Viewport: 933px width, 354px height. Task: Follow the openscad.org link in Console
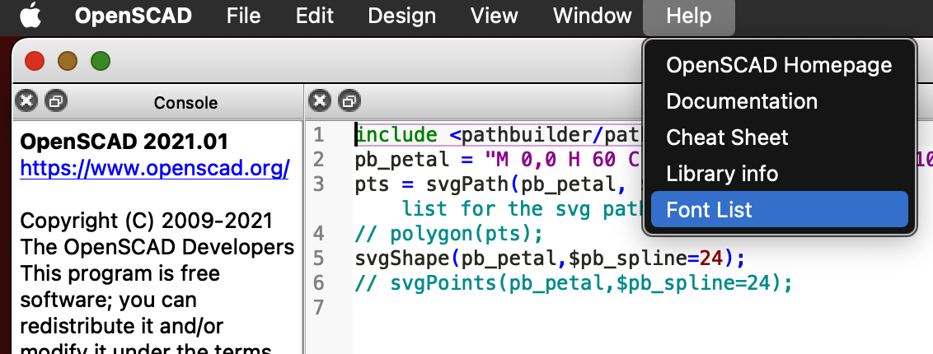pos(154,169)
